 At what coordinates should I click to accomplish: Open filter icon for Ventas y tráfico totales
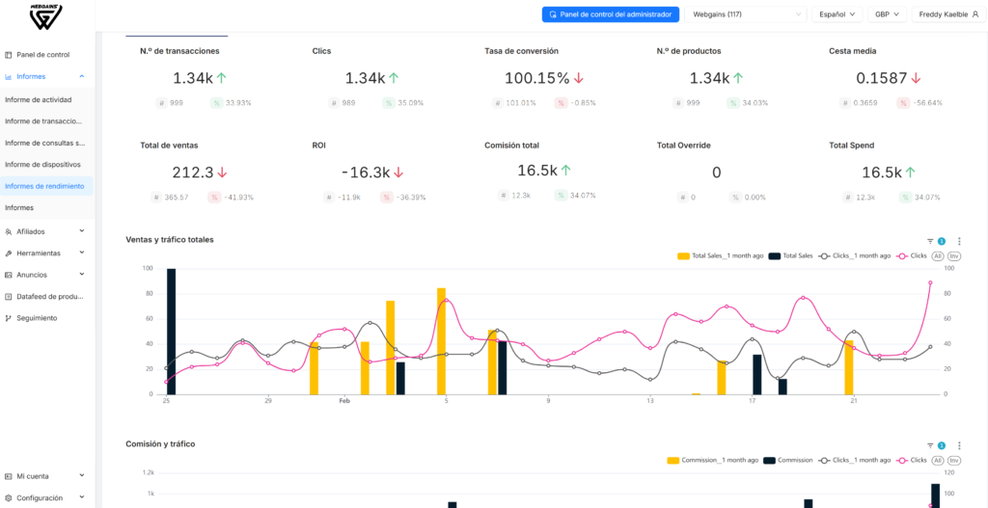(930, 241)
